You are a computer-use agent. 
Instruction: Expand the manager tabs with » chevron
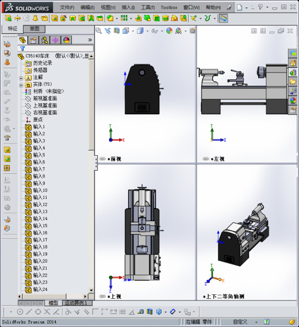(90, 40)
